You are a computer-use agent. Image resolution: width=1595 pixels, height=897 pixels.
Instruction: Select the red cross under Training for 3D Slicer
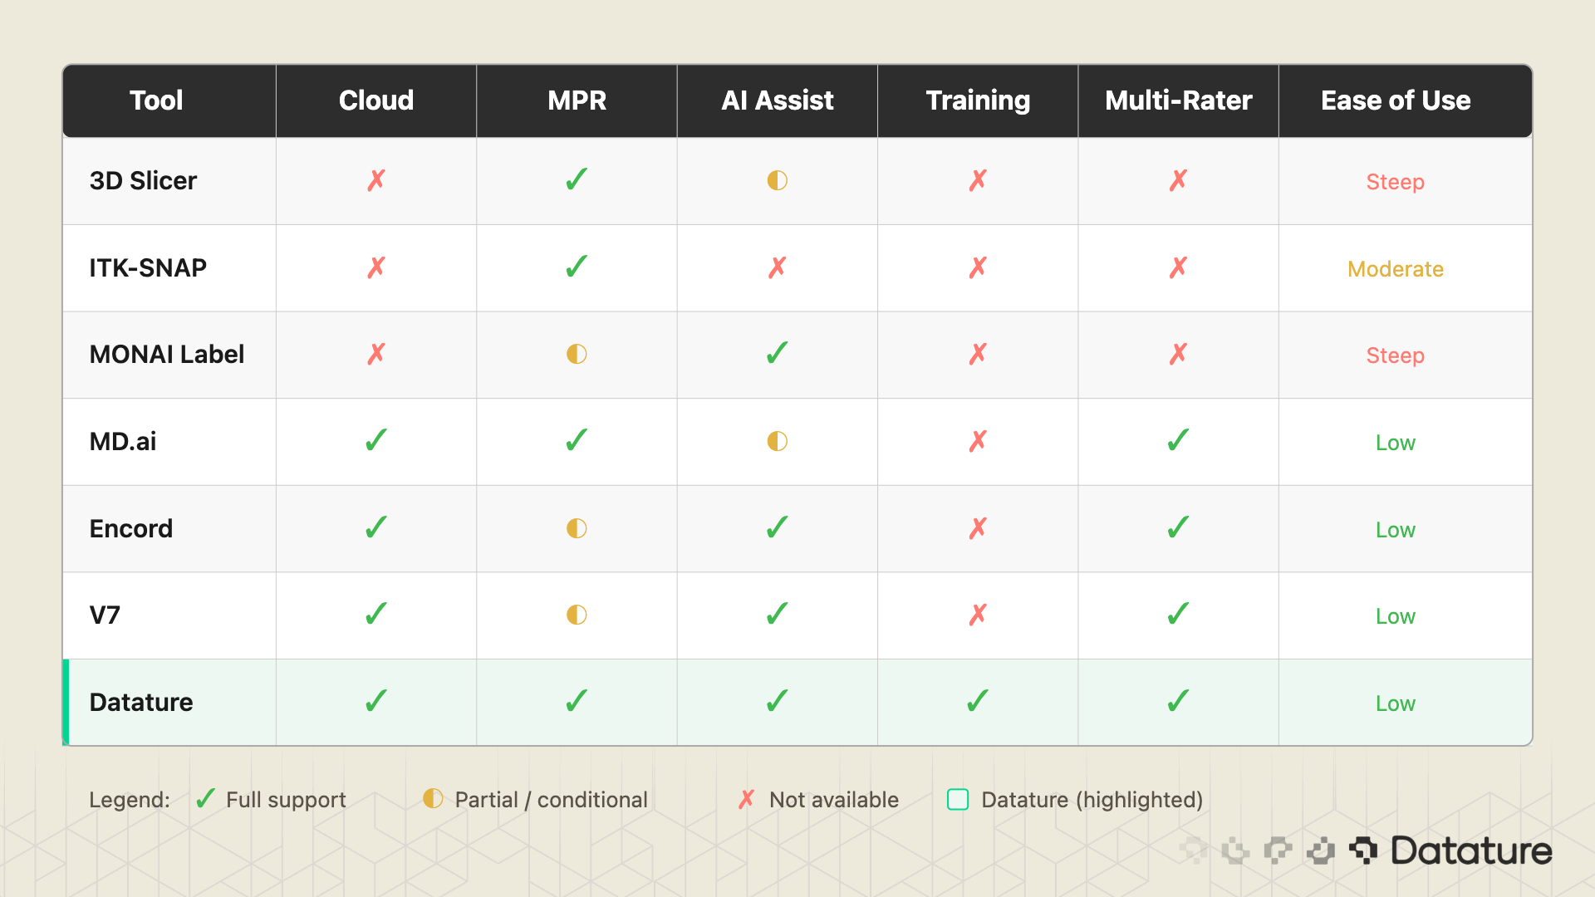[x=977, y=180]
